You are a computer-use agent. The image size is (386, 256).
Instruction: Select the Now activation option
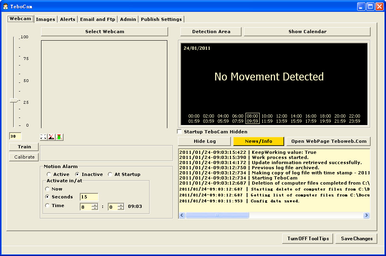coord(47,189)
